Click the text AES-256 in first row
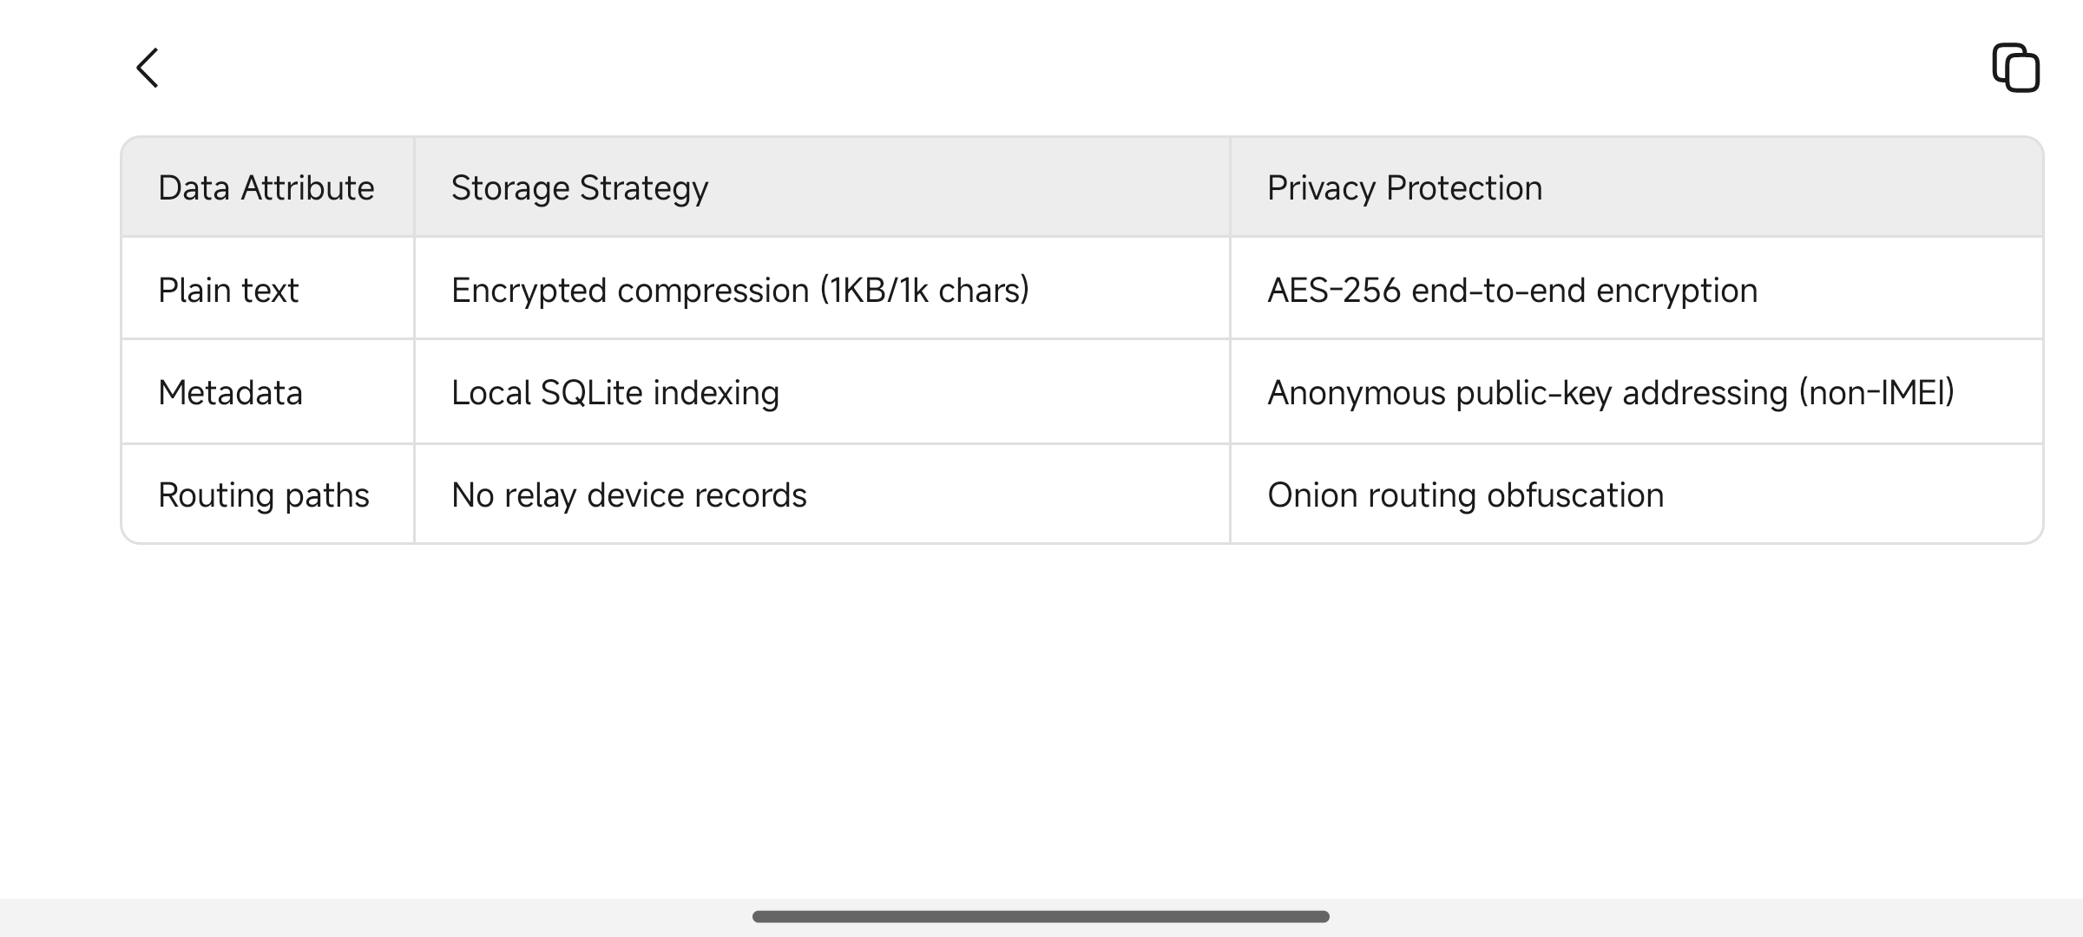2083x937 pixels. (x=1334, y=290)
